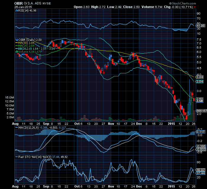Click the 2.50 last price tag
This screenshot has height=189, width=207.
tap(200, 101)
